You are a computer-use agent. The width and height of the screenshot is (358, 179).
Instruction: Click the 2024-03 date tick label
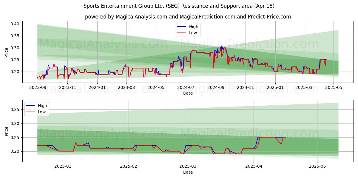[x=126, y=87]
